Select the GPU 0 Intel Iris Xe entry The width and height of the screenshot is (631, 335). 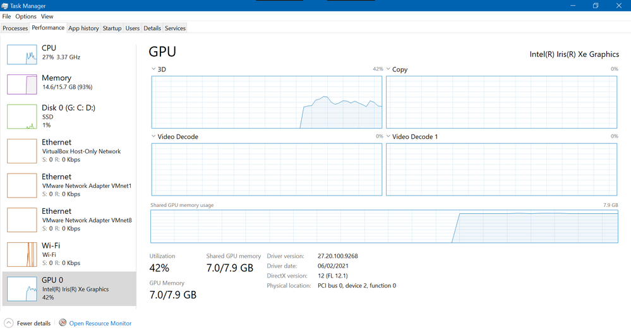click(69, 289)
